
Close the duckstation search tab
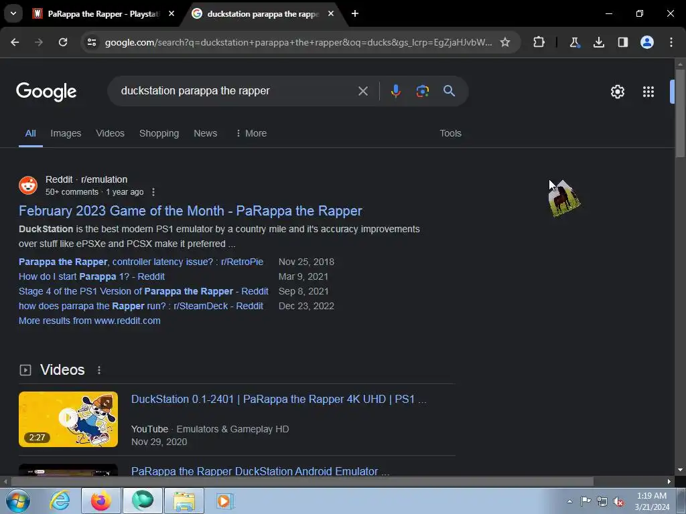point(331,13)
